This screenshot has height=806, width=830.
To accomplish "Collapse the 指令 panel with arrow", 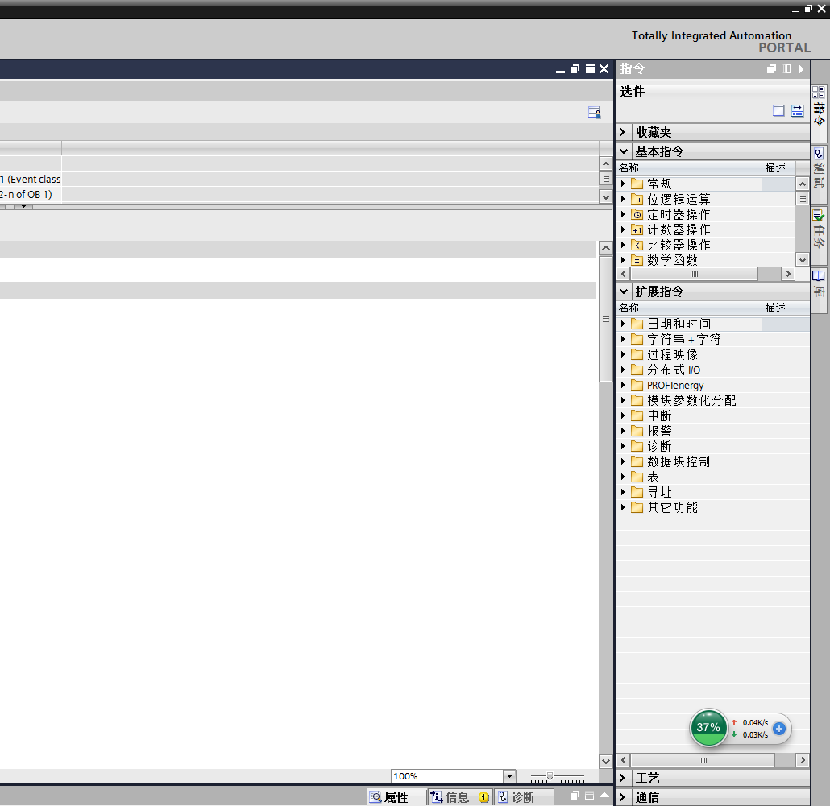I will (801, 68).
